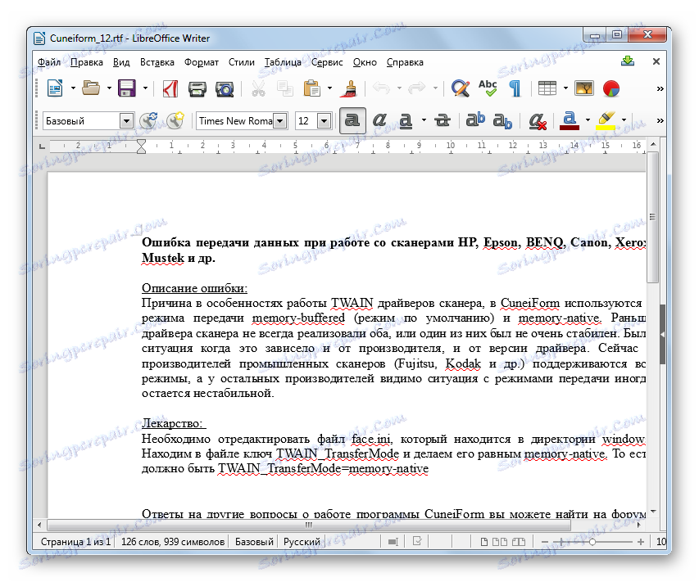Insert an image with the picture icon
Viewport: 699px width, 582px height.
tap(583, 88)
